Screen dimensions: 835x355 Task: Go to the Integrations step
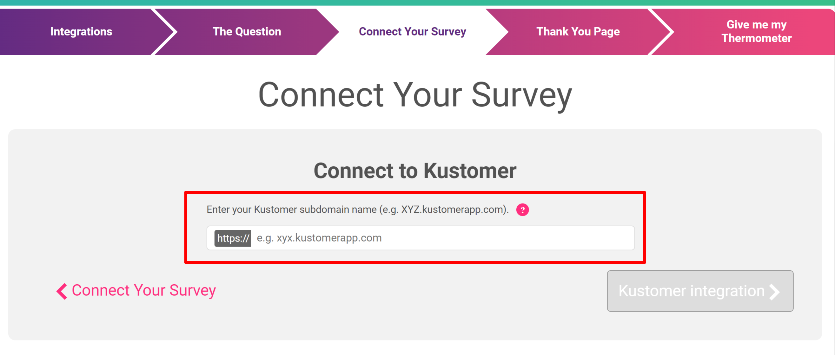click(x=81, y=32)
